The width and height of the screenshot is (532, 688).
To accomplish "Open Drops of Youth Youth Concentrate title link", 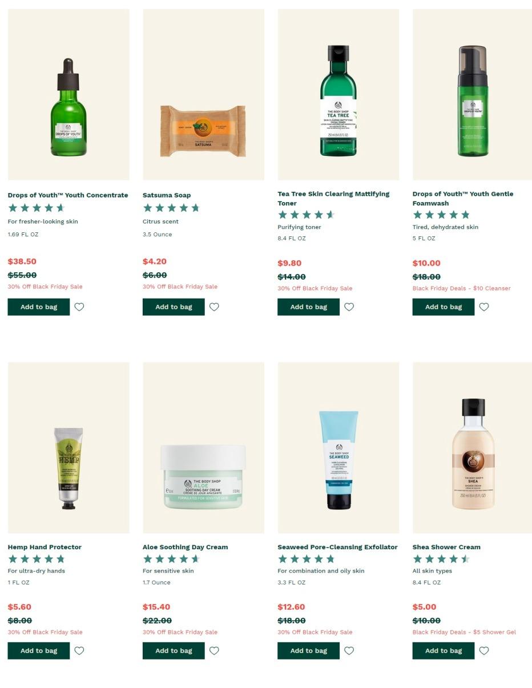I will [x=68, y=195].
